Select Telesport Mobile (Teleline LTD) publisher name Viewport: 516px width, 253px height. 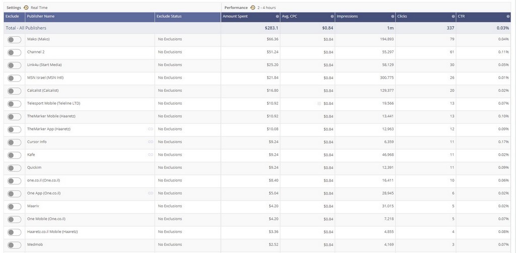tap(53, 103)
